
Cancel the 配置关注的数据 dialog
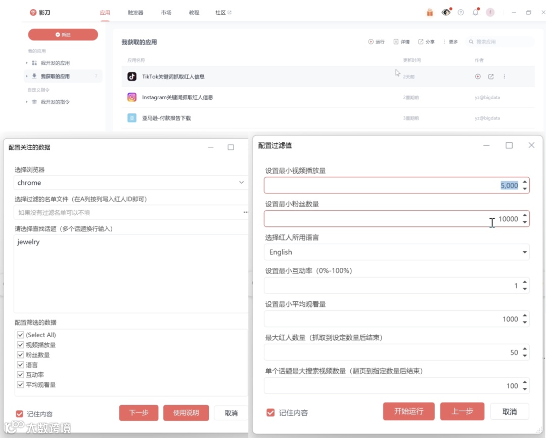coord(231,413)
